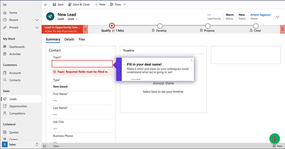Image resolution: width=285 pixels, height=149 pixels.
Task: Click the Type field value Item based
Action: click(60, 86)
